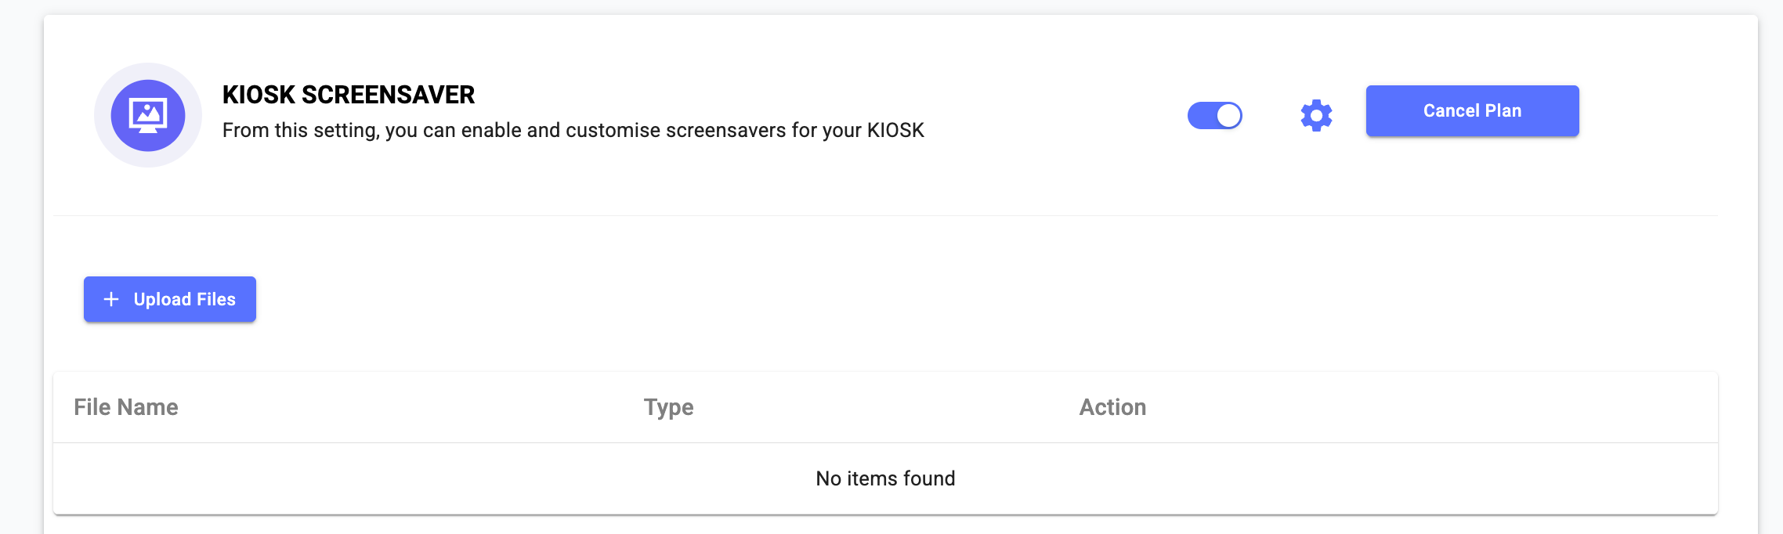Disable the kiosk screensaver toggle switch
The image size is (1783, 534).
click(1215, 116)
